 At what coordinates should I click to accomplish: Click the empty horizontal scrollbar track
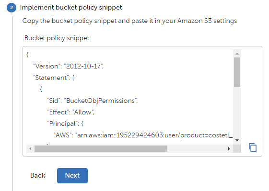coord(197,148)
